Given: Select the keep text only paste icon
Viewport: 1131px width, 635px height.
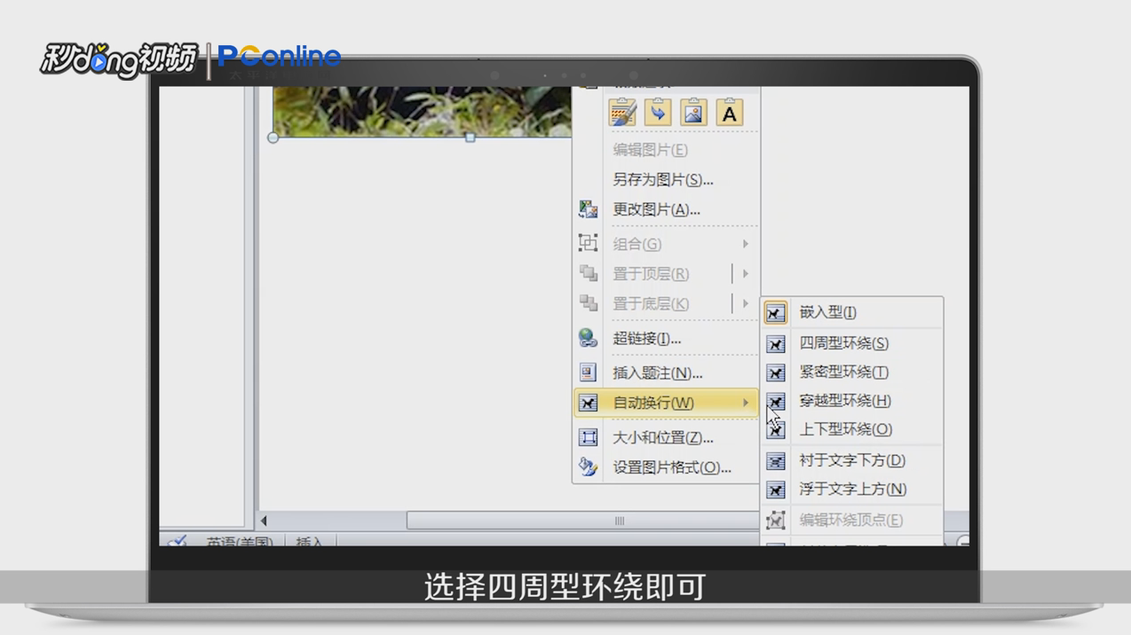Looking at the screenshot, I should tap(728, 113).
